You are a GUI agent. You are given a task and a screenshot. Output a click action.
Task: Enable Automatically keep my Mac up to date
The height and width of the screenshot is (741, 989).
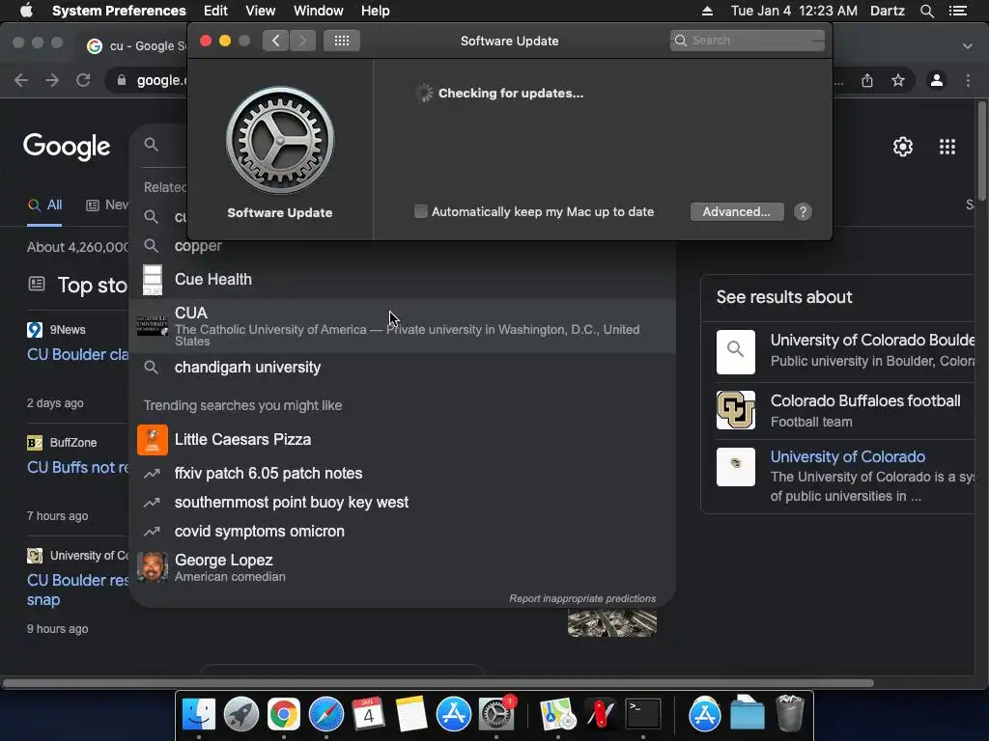[x=421, y=211]
